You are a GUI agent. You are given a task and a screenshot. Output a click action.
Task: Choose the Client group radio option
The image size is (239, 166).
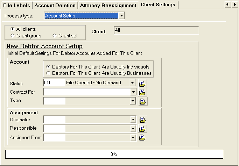click(13, 36)
